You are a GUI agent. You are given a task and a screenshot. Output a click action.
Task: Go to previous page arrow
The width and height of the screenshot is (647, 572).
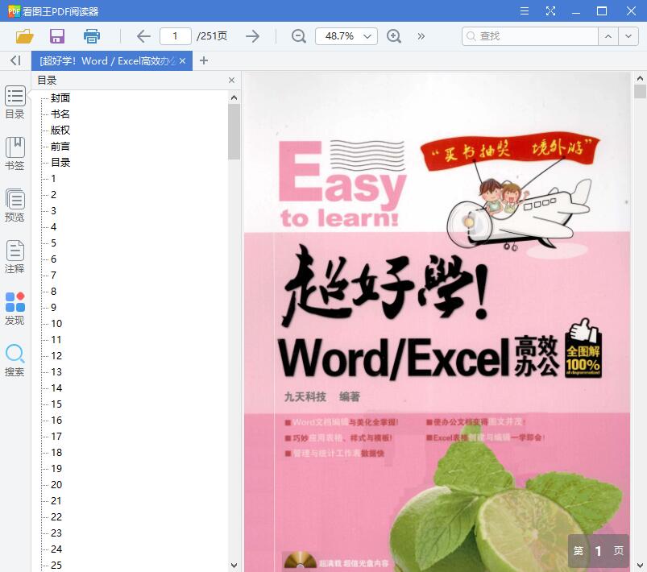[x=143, y=36]
